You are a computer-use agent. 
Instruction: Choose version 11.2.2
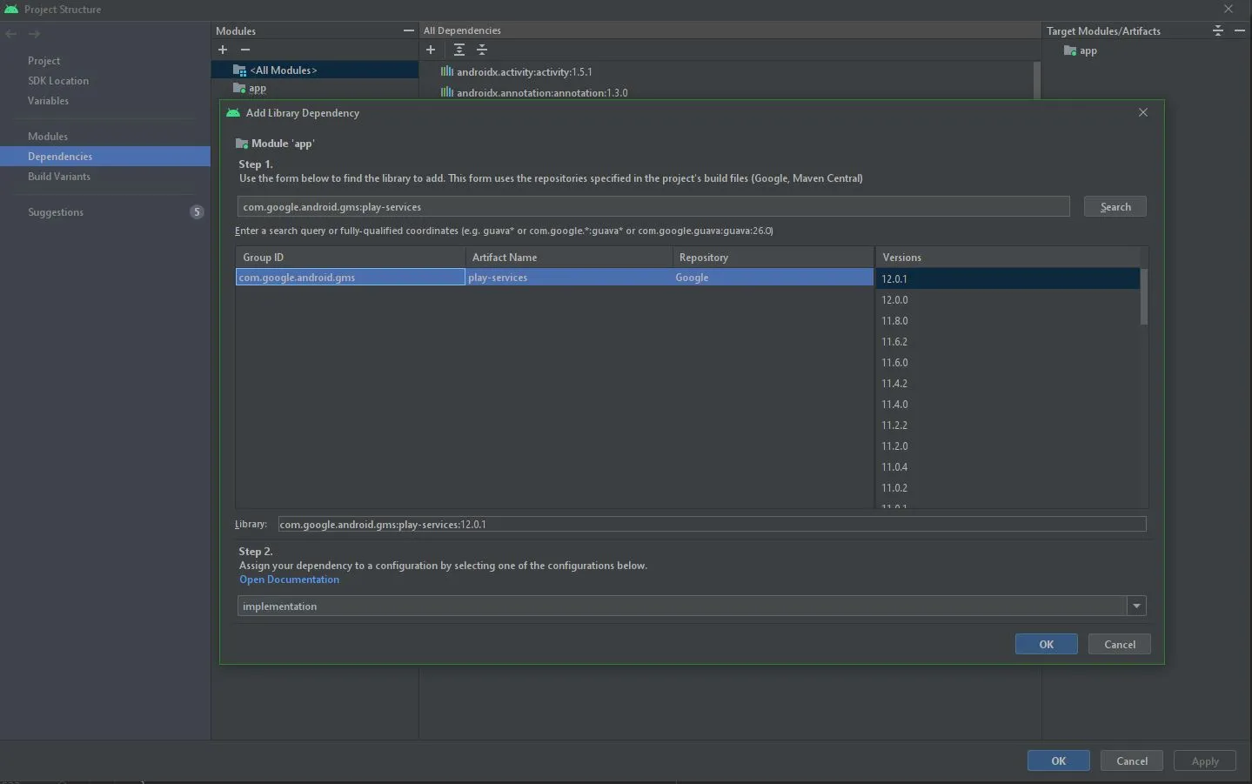pos(1008,426)
